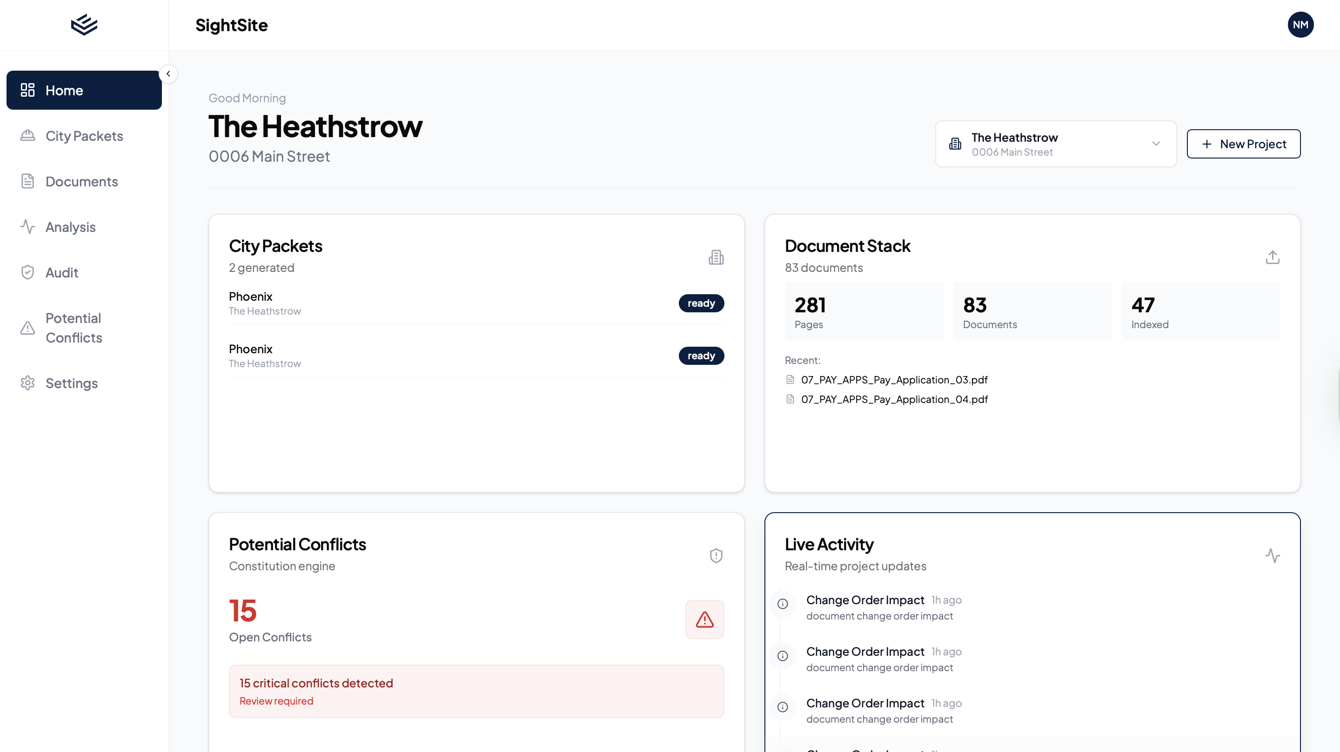This screenshot has height=752, width=1340.
Task: Click the waveform icon on Live Activity
Action: (x=1273, y=555)
